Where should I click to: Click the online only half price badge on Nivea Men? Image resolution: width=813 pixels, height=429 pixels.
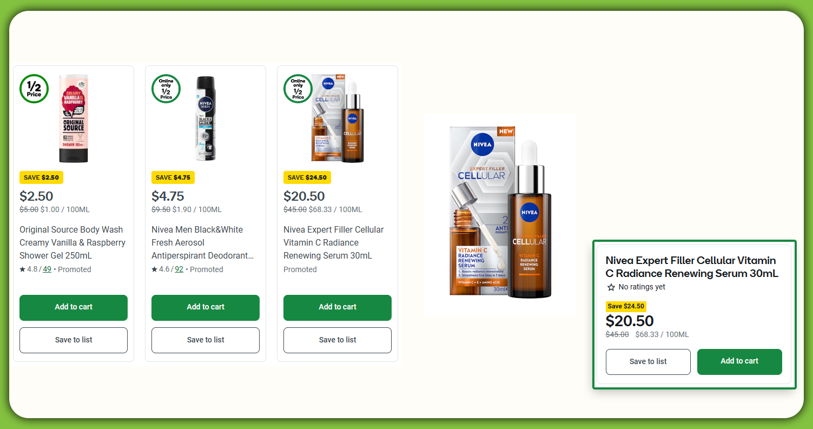(166, 89)
